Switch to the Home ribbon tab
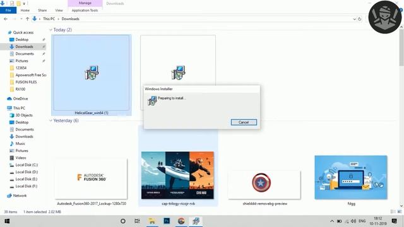This screenshot has height=227, width=404. click(25, 10)
